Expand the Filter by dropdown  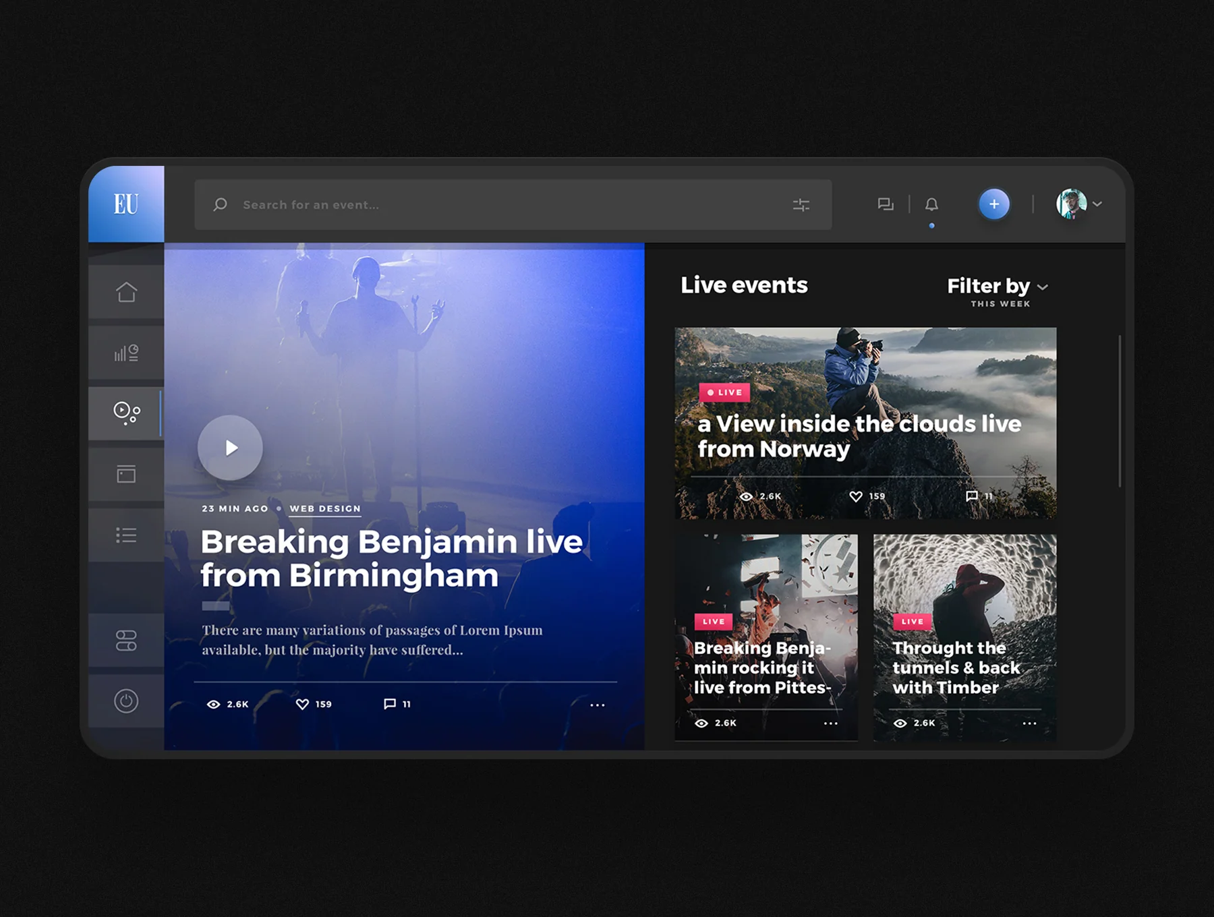[998, 287]
